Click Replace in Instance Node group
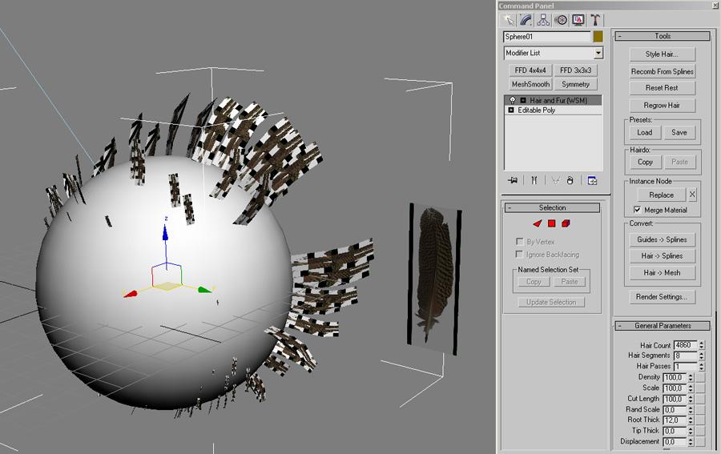The height and width of the screenshot is (454, 721). tap(661, 195)
